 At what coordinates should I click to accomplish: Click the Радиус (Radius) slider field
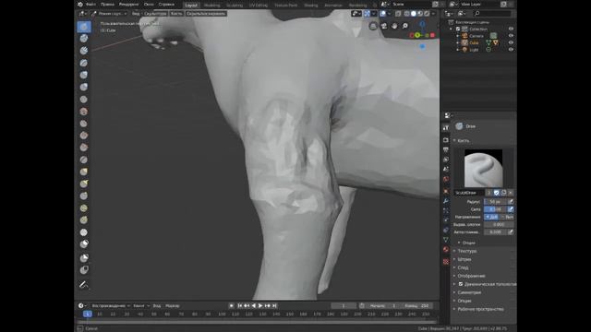(x=495, y=202)
